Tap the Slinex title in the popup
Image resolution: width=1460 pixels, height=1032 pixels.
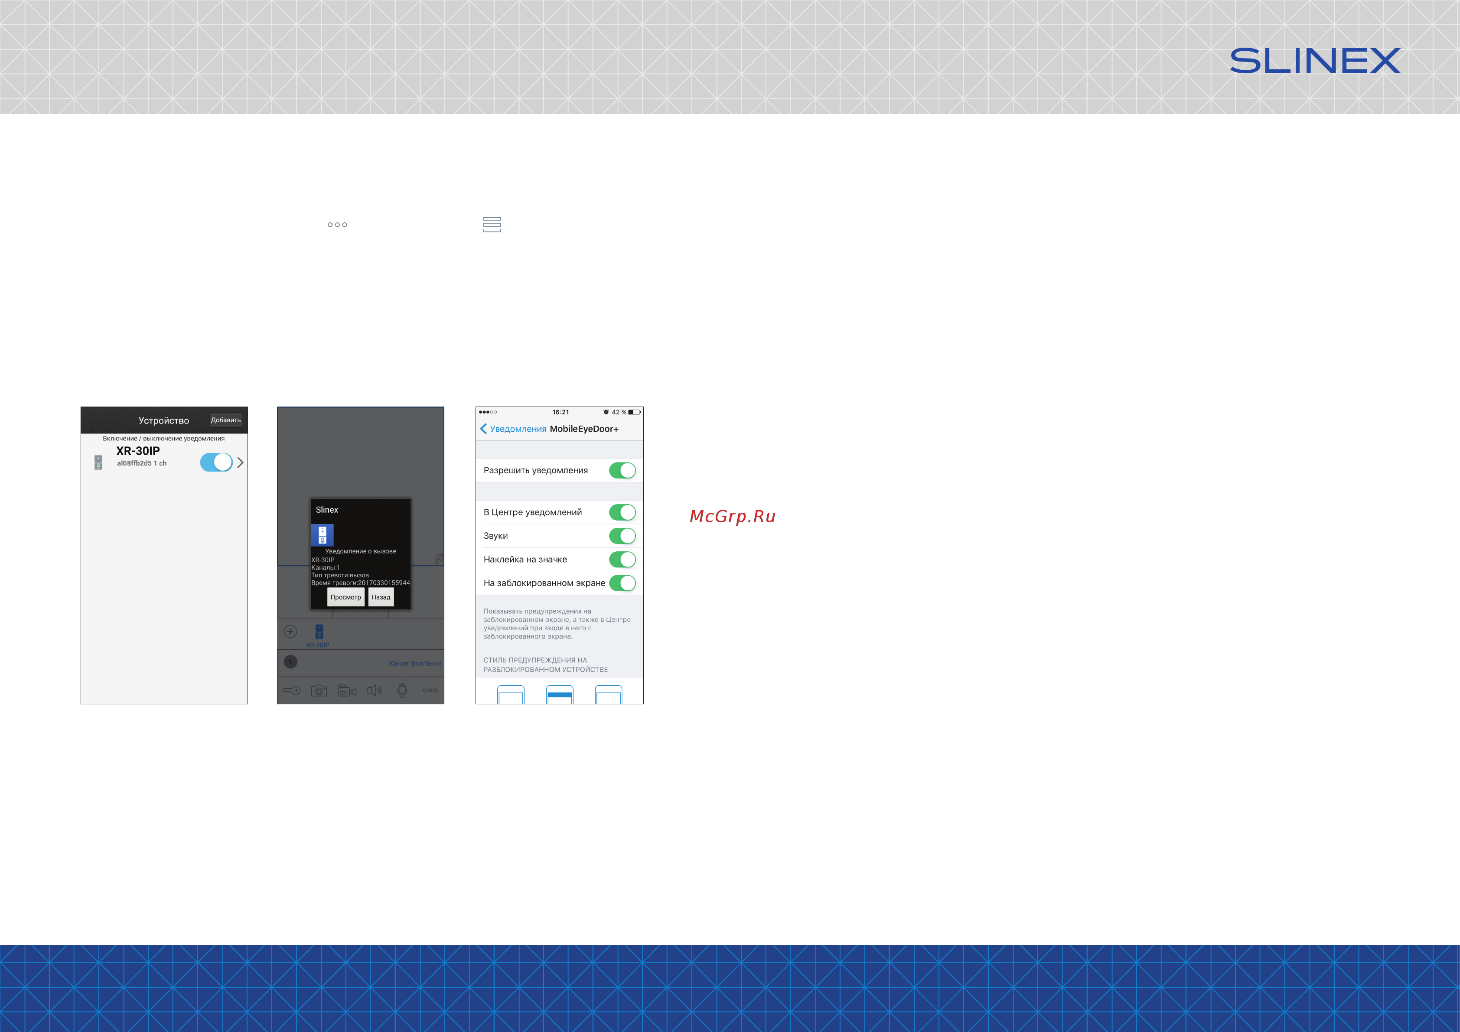[x=327, y=510]
